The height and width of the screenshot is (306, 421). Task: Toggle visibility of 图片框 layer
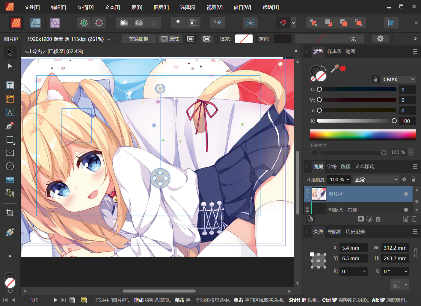(406, 194)
